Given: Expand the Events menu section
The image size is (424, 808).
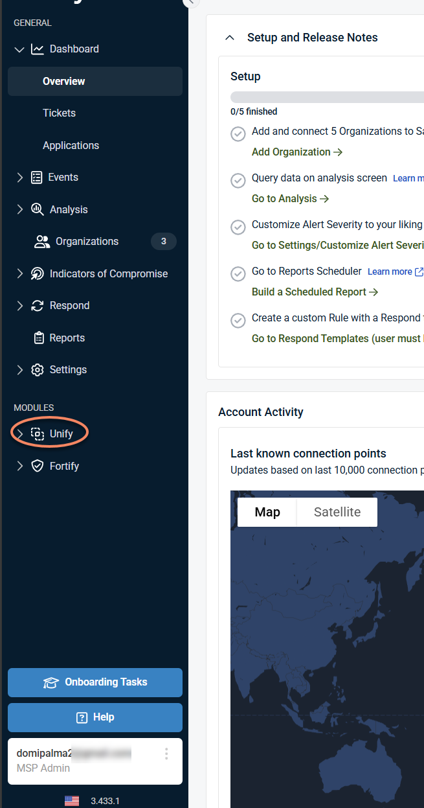Looking at the screenshot, I should (19, 178).
